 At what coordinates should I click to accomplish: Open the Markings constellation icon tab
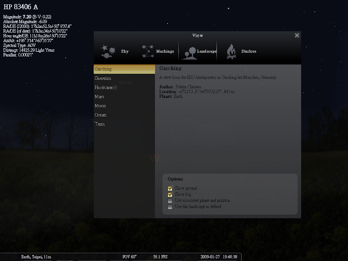point(148,51)
